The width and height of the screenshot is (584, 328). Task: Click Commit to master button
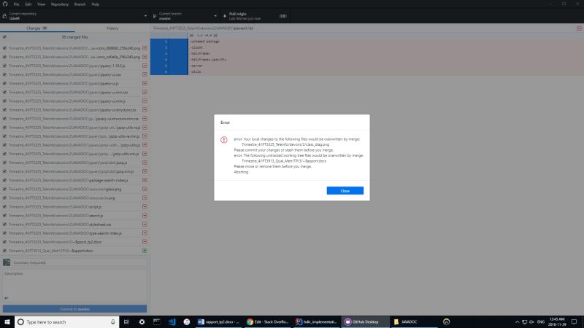[74, 309]
